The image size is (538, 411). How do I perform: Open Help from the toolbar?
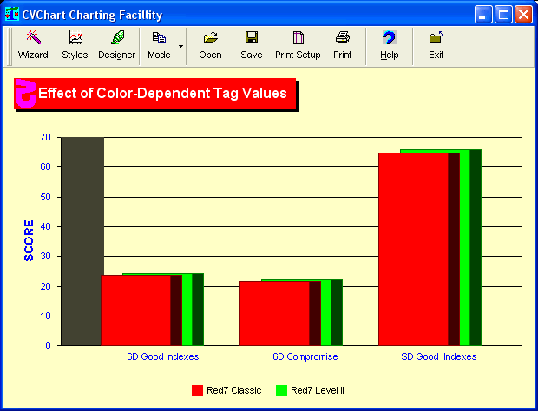(389, 45)
